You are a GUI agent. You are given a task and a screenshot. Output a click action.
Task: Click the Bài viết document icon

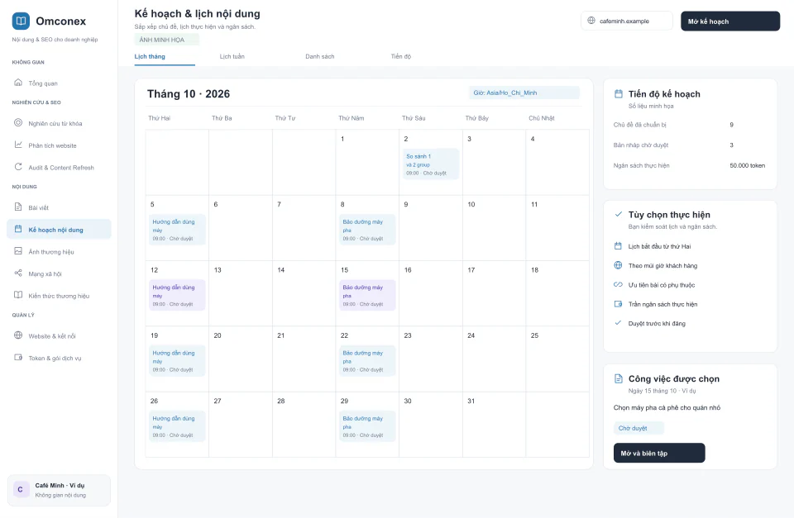pyautogui.click(x=18, y=207)
